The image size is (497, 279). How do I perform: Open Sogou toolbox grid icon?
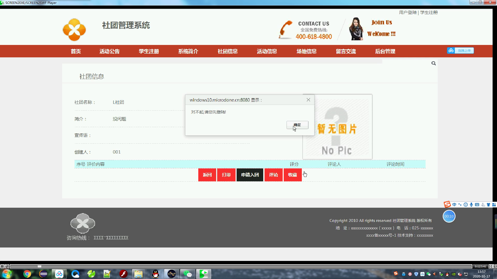(494, 205)
